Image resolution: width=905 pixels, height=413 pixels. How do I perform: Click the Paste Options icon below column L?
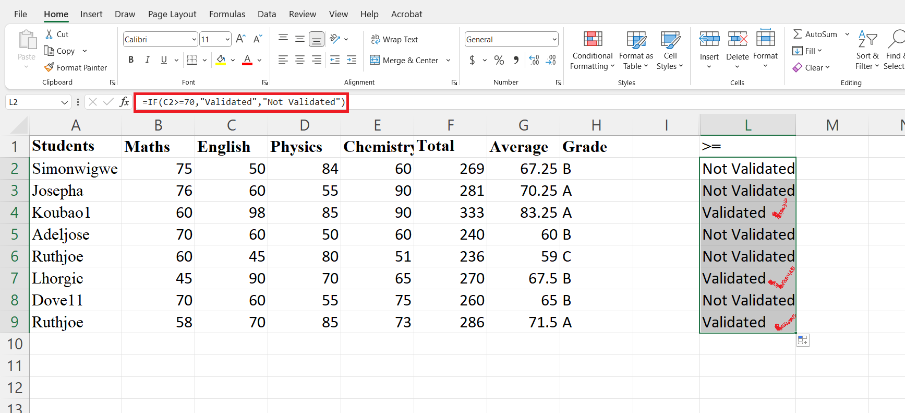(x=803, y=340)
